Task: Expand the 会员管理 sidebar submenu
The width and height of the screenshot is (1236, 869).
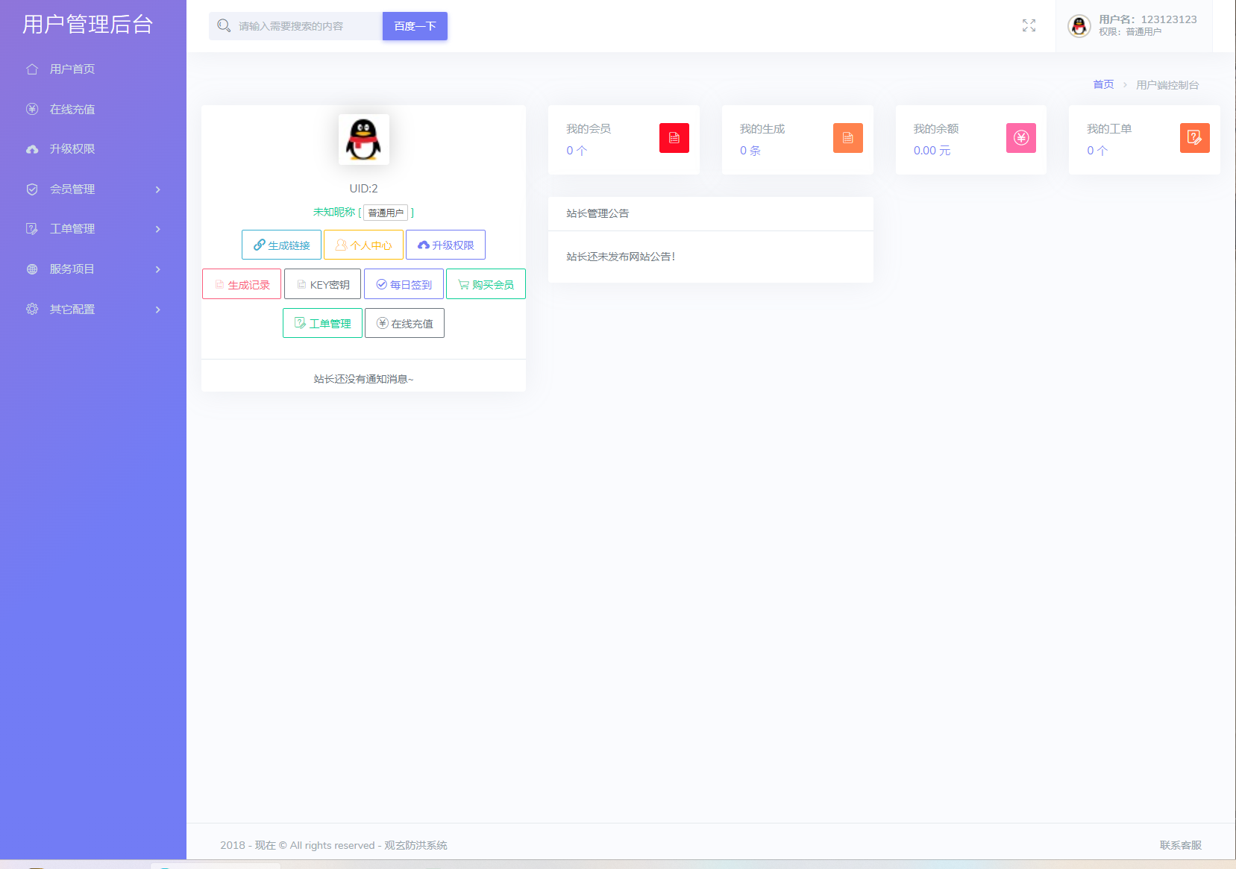Action: point(93,189)
